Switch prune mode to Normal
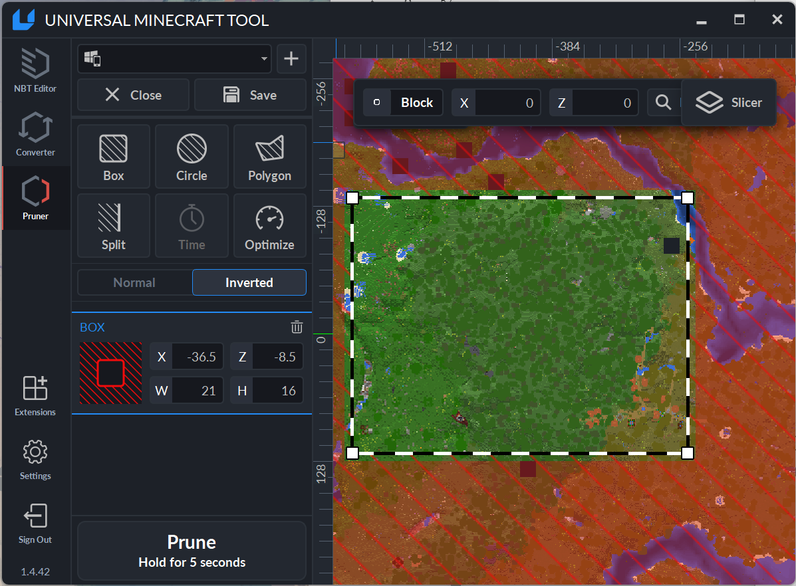 pyautogui.click(x=134, y=282)
